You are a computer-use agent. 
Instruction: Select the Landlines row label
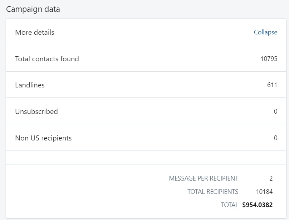(30, 85)
